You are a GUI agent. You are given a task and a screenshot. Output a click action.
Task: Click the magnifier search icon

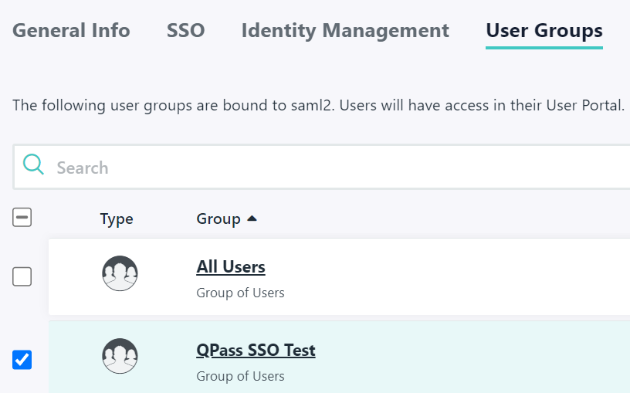[33, 164]
